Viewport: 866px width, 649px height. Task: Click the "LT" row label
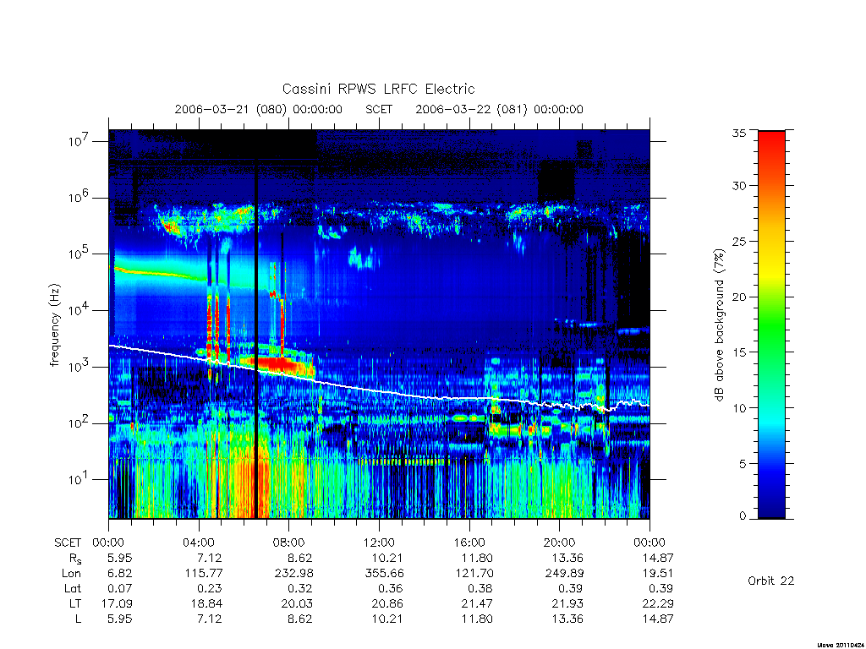tap(75, 603)
